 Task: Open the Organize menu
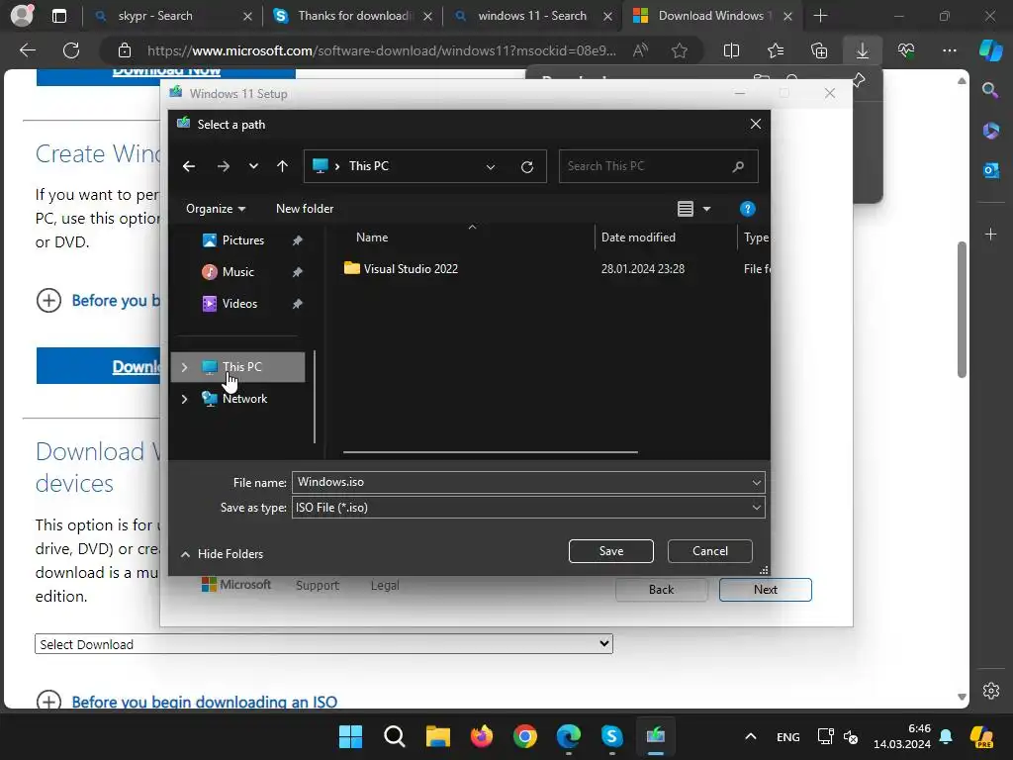216,209
